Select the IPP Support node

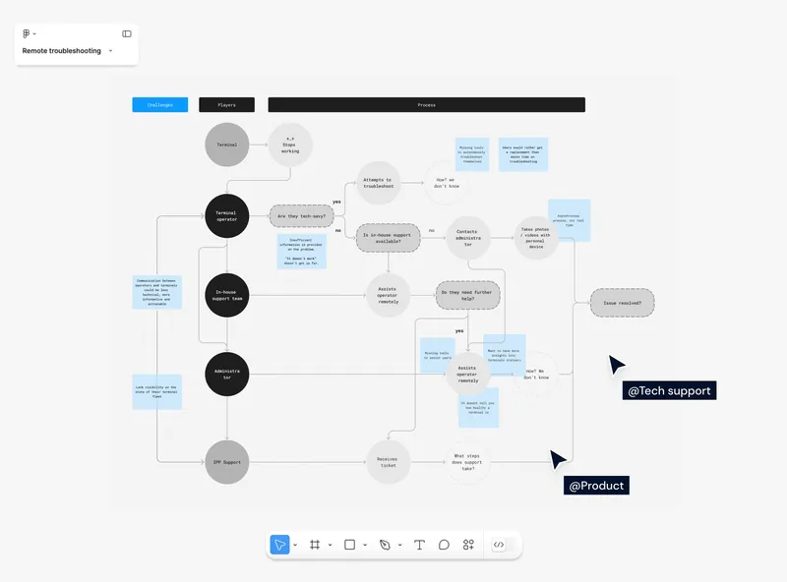[227, 462]
